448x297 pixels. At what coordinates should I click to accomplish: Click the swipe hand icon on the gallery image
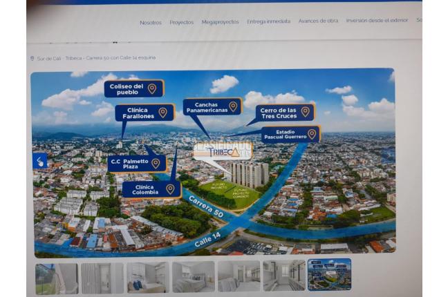(x=39, y=161)
